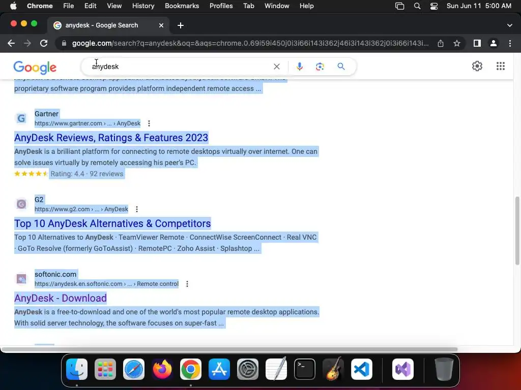Click the Gartner site favicon
This screenshot has width=521, height=390.
point(21,118)
